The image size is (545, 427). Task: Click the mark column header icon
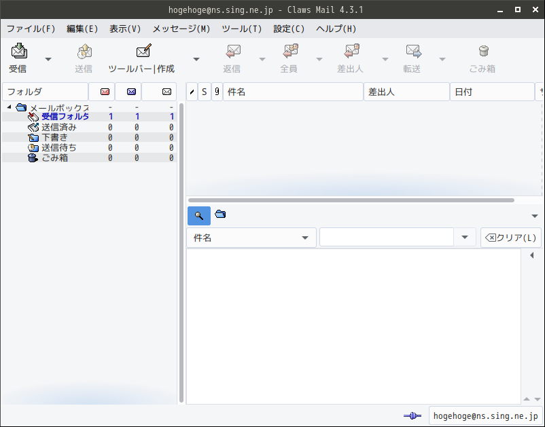click(x=192, y=92)
